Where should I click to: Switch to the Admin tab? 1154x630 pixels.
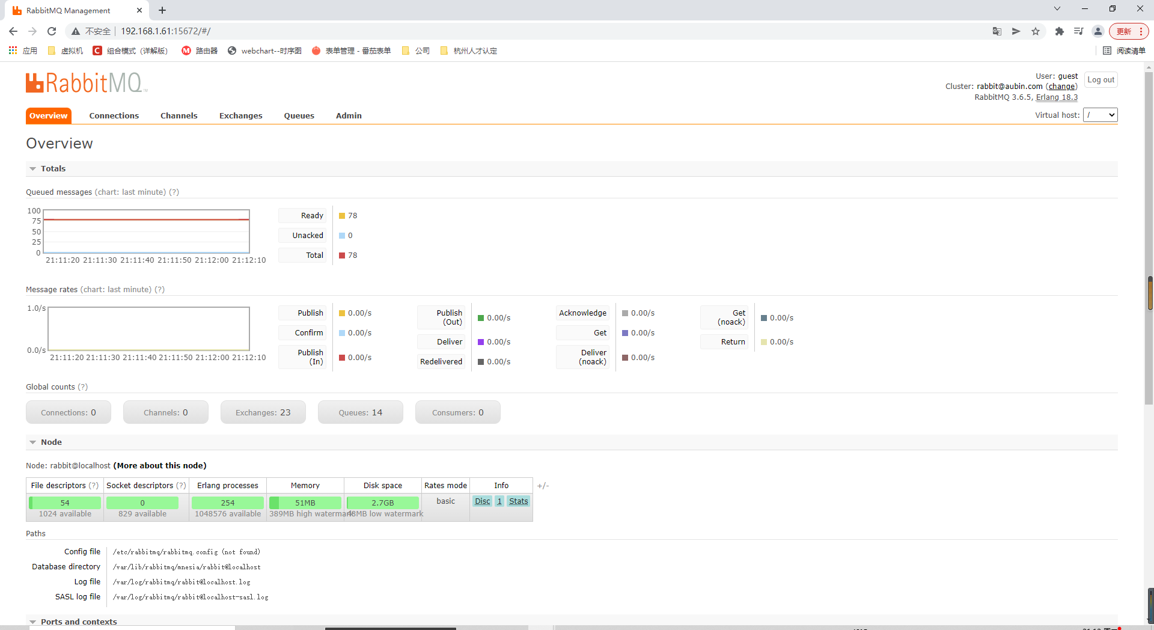click(x=349, y=115)
